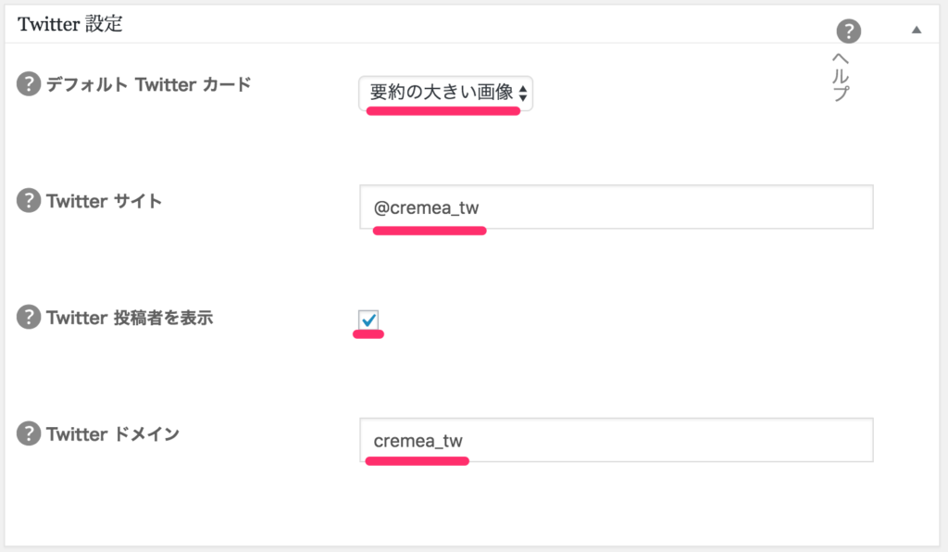Screen dimensions: 948x552
Task: Click the デフォルト Twitter カード label
Action: 149,84
